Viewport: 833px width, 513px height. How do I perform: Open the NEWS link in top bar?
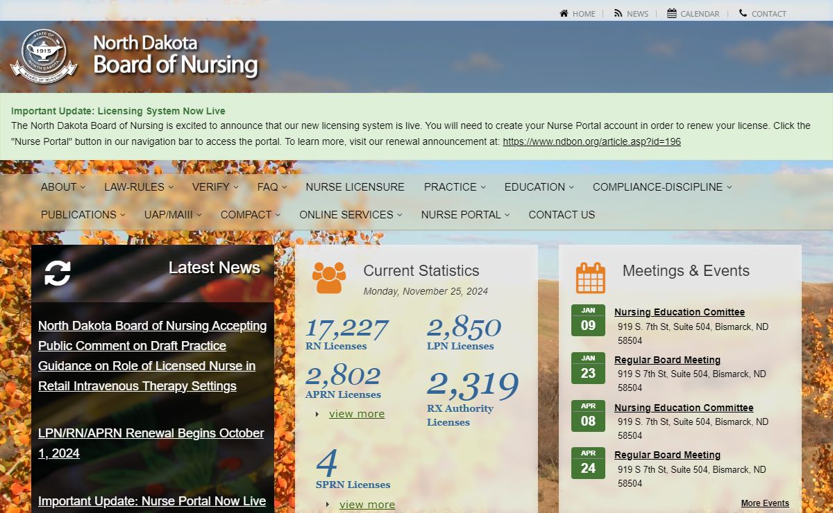[x=637, y=14]
